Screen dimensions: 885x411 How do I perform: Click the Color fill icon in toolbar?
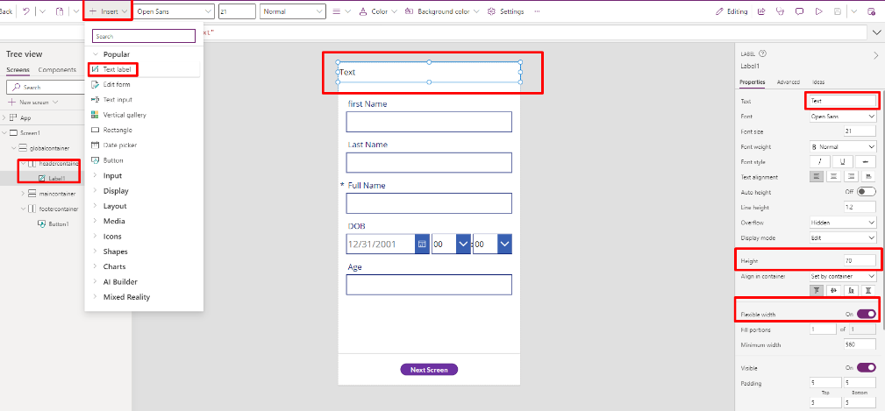(362, 11)
